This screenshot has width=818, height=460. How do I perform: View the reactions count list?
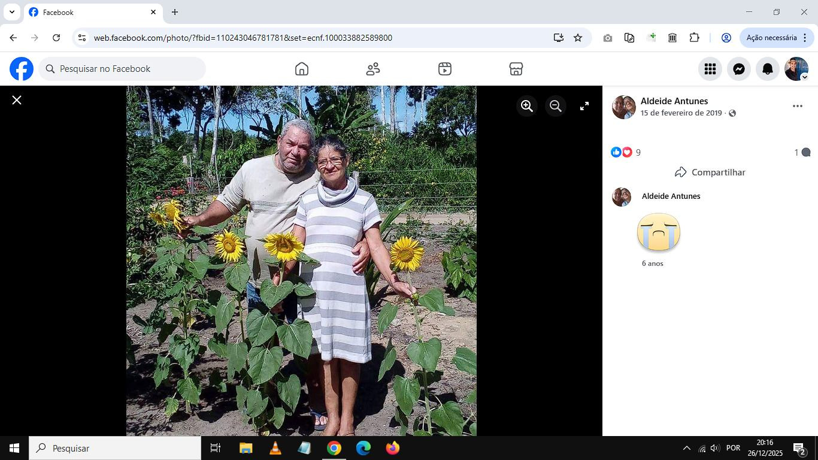point(626,152)
